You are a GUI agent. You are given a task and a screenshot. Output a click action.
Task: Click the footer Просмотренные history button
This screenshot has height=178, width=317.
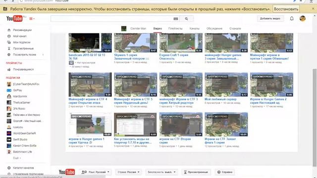click(x=196, y=172)
